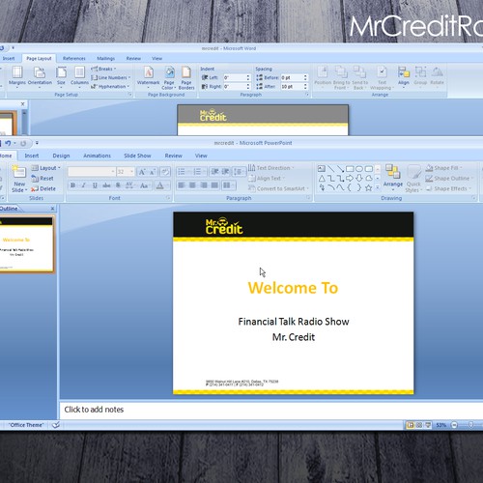
Task: Open Quick Styles in PowerPoint Drawing group
Action: click(x=413, y=179)
